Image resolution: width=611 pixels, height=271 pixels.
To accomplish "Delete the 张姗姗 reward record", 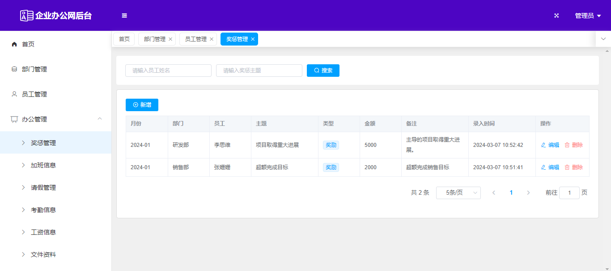I will (x=574, y=167).
